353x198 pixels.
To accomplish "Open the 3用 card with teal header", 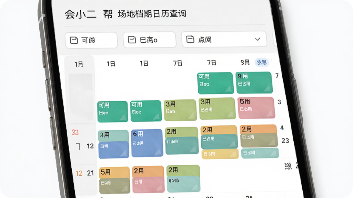I will (114, 144).
